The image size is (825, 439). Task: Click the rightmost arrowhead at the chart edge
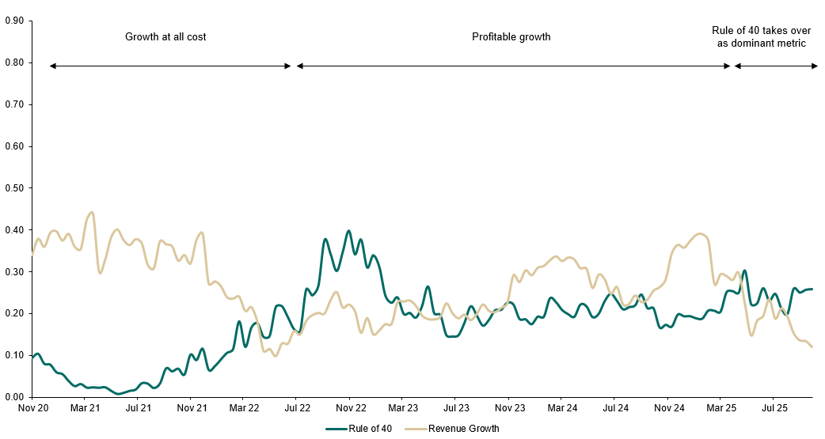click(x=814, y=66)
